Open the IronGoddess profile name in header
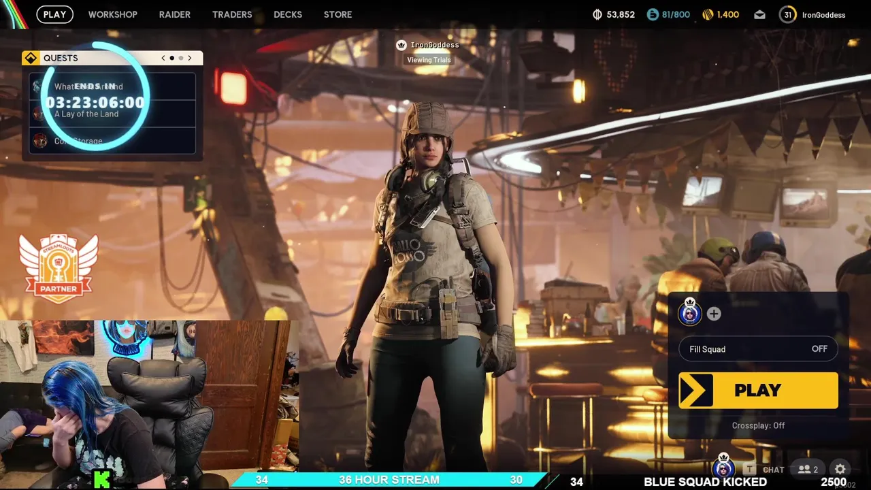The height and width of the screenshot is (490, 871). click(x=823, y=15)
